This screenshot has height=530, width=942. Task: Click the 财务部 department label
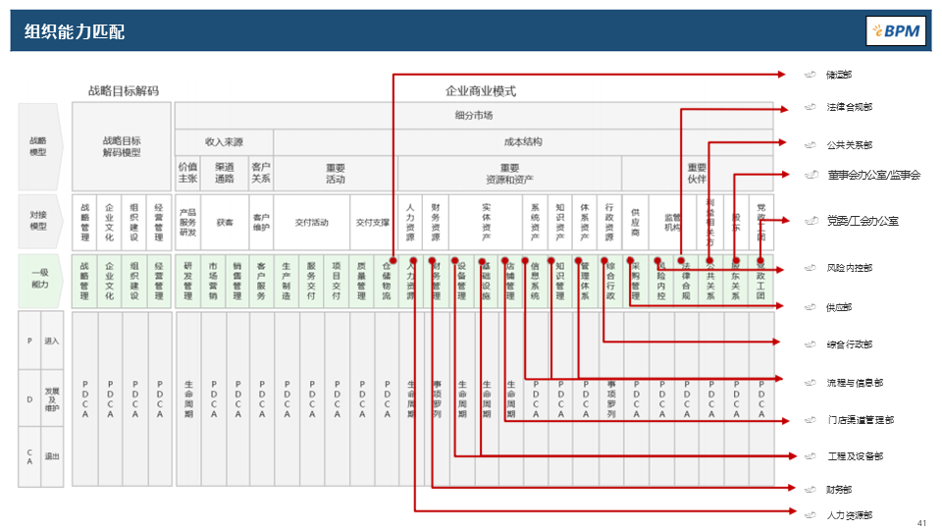click(x=839, y=489)
